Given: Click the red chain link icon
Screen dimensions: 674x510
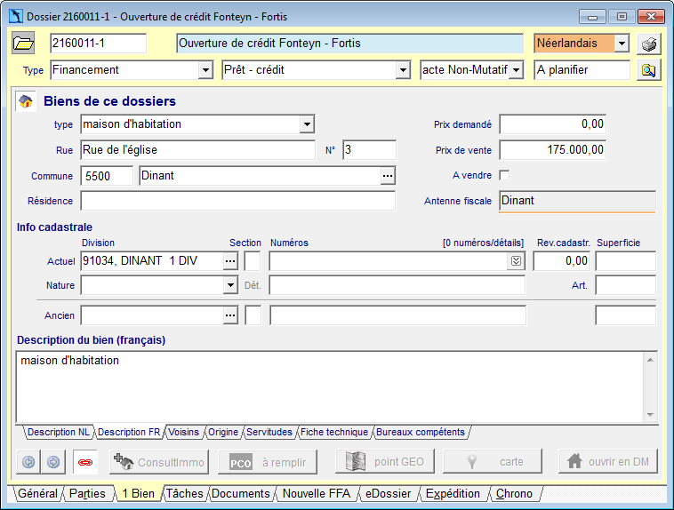Looking at the screenshot, I should [x=85, y=462].
